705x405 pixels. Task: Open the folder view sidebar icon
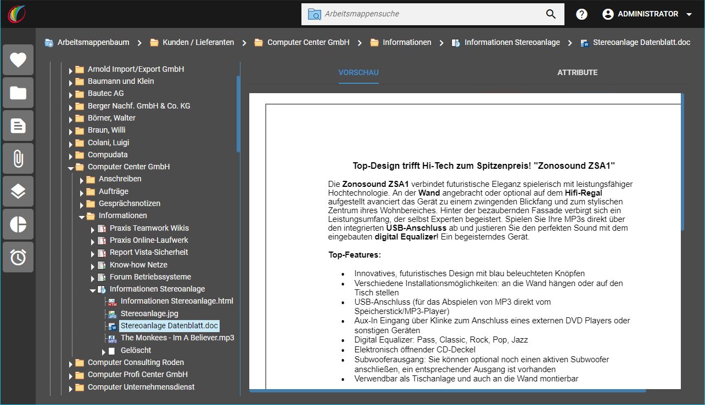pyautogui.click(x=18, y=93)
